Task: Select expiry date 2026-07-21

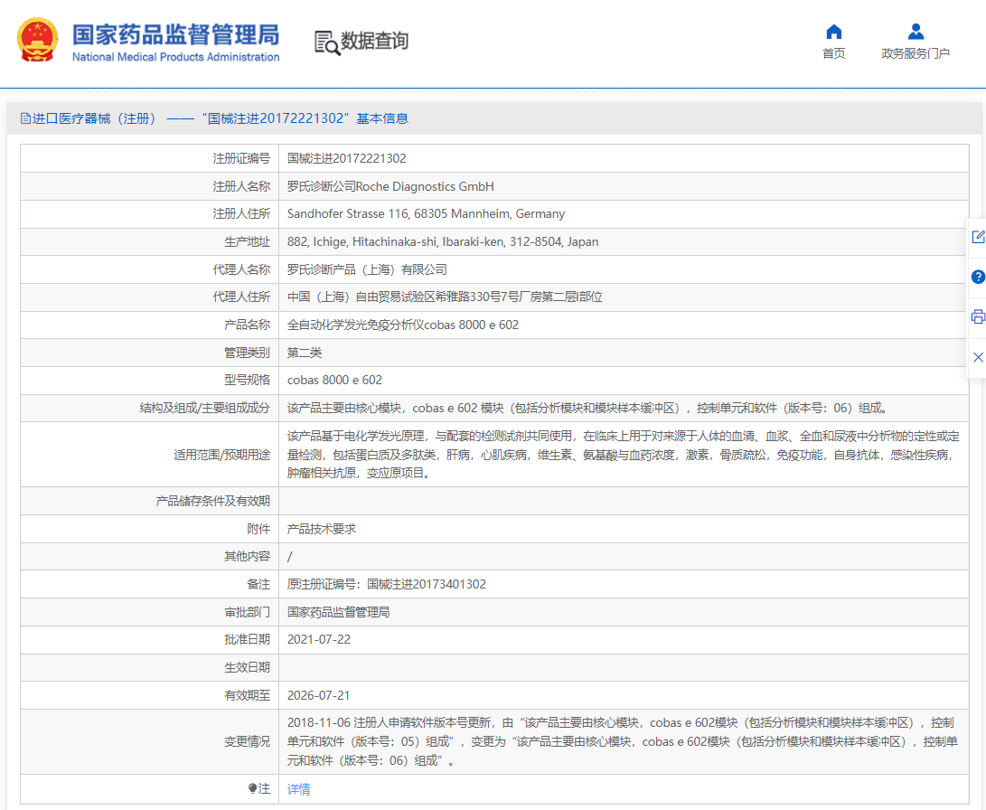Action: [x=319, y=695]
